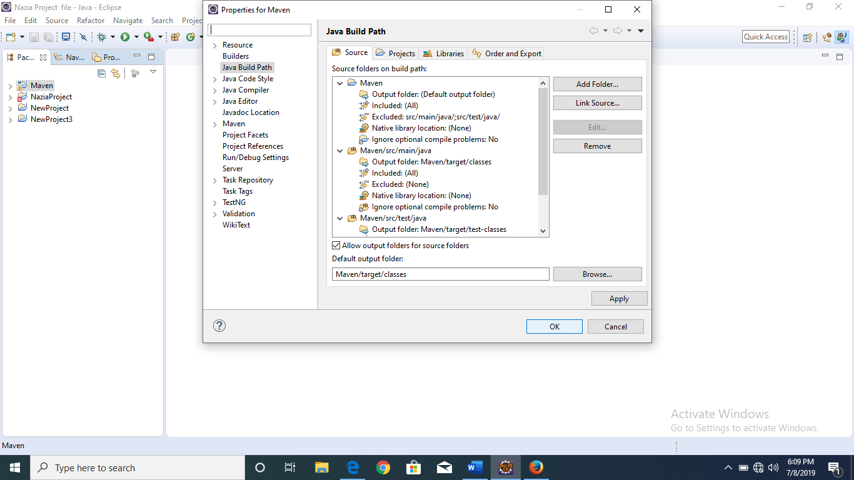This screenshot has width=854, height=480.
Task: Expand the Task Repository category
Action: pyautogui.click(x=215, y=180)
